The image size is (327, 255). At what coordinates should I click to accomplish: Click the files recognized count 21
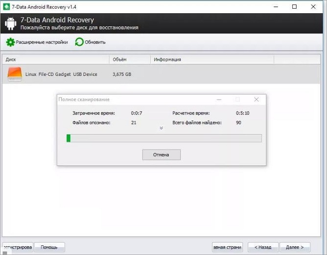(x=134, y=122)
